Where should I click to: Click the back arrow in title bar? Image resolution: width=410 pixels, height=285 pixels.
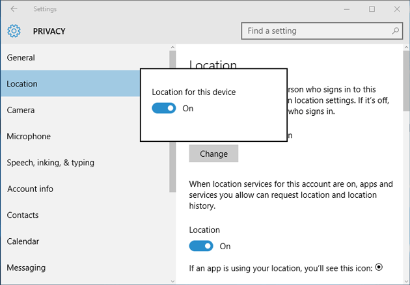[x=14, y=9]
